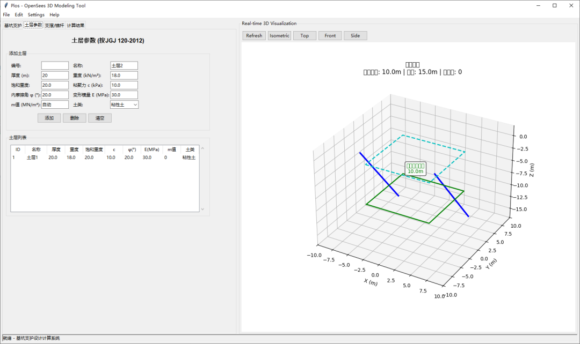Click the 重度 column header in soil list
Screen dimensions: 580x344
tap(74, 149)
